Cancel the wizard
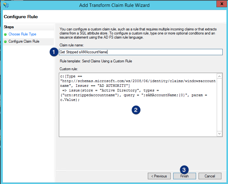 (x=210, y=176)
